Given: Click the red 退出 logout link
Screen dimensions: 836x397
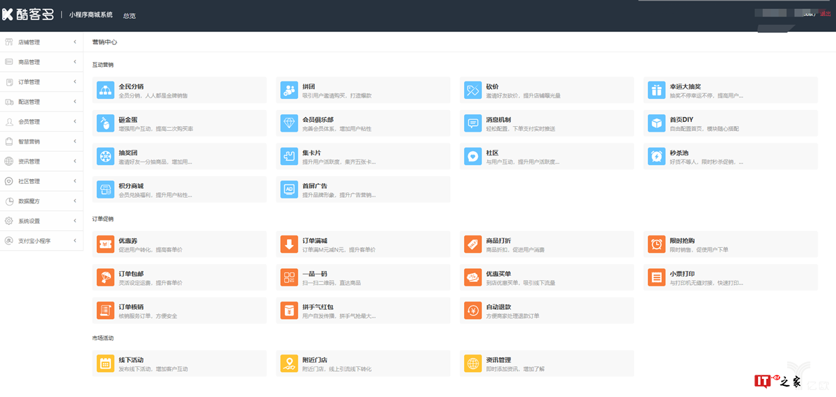Looking at the screenshot, I should pyautogui.click(x=826, y=14).
